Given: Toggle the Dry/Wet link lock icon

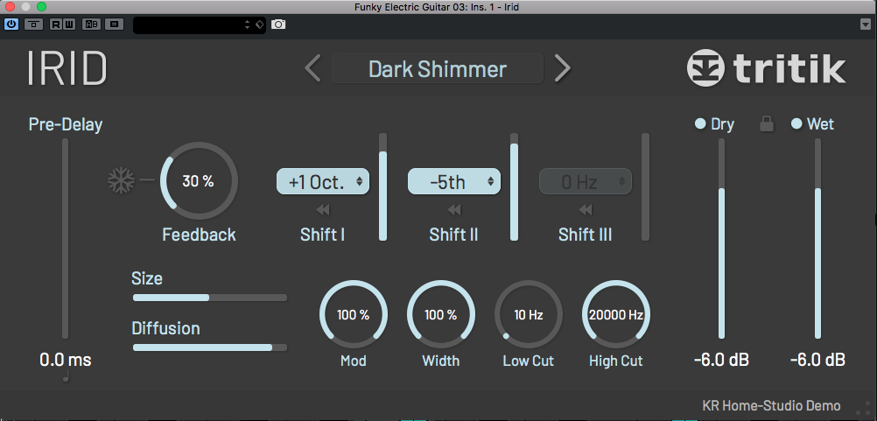Looking at the screenshot, I should click(767, 124).
